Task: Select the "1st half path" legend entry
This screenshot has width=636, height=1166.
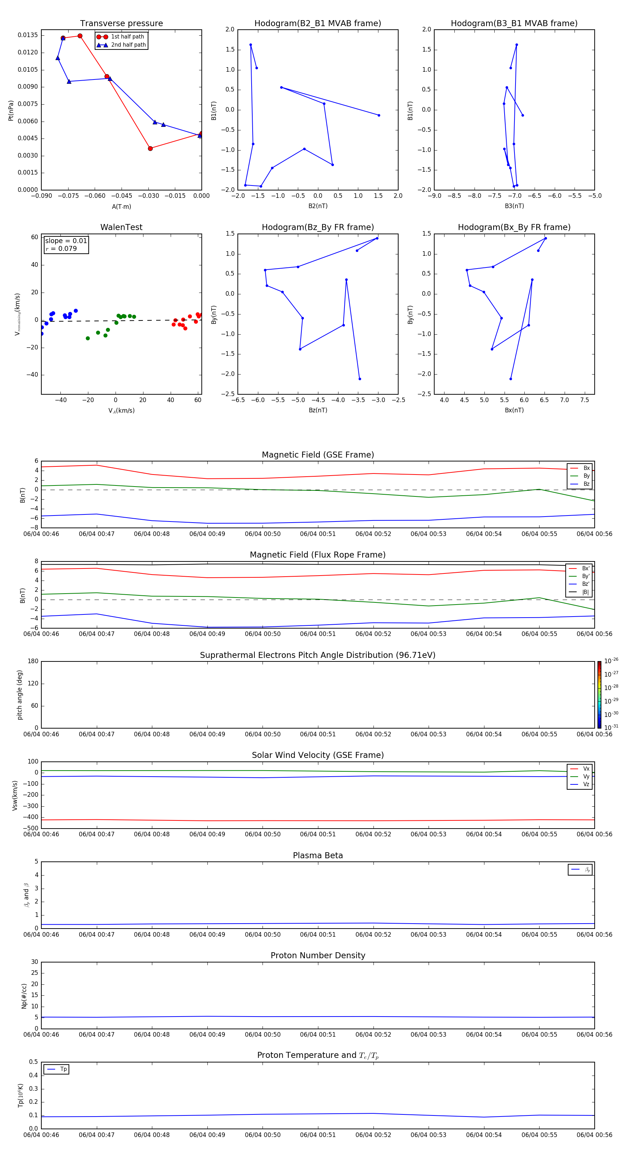Action: pos(121,37)
